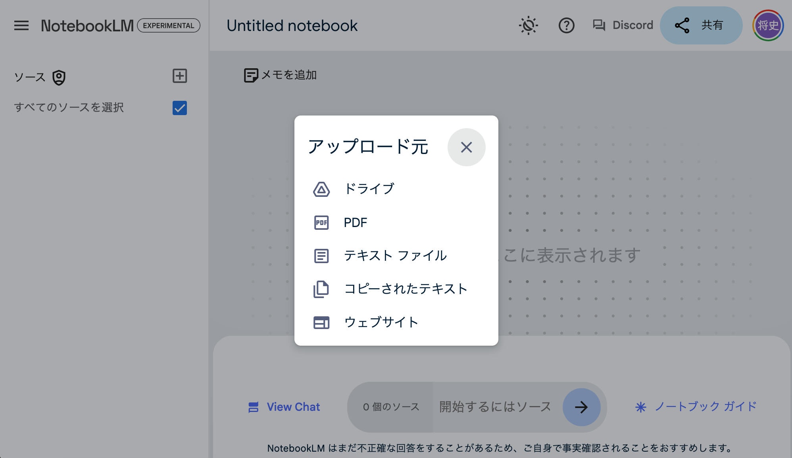
Task: Click the 共有 share button
Action: pos(701,25)
